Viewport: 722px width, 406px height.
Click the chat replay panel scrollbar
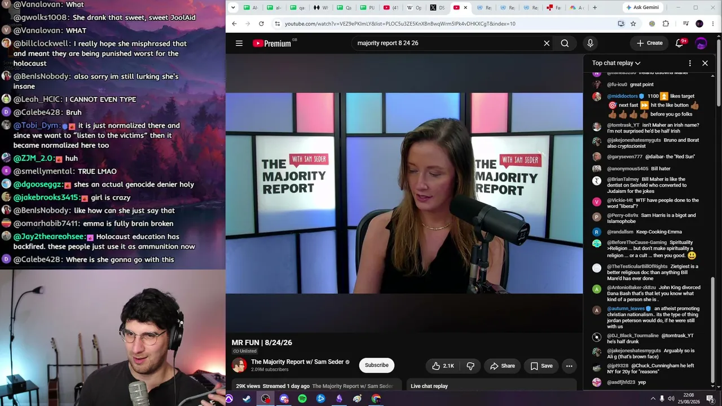713,330
